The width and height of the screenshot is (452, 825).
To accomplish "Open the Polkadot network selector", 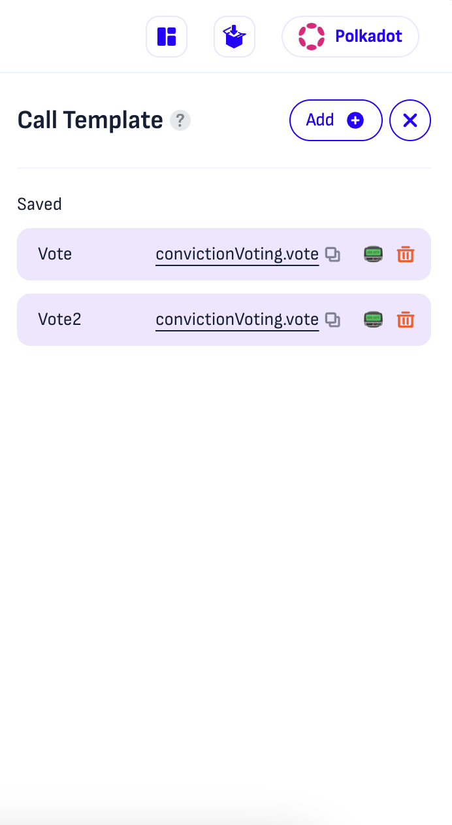I will pos(350,37).
